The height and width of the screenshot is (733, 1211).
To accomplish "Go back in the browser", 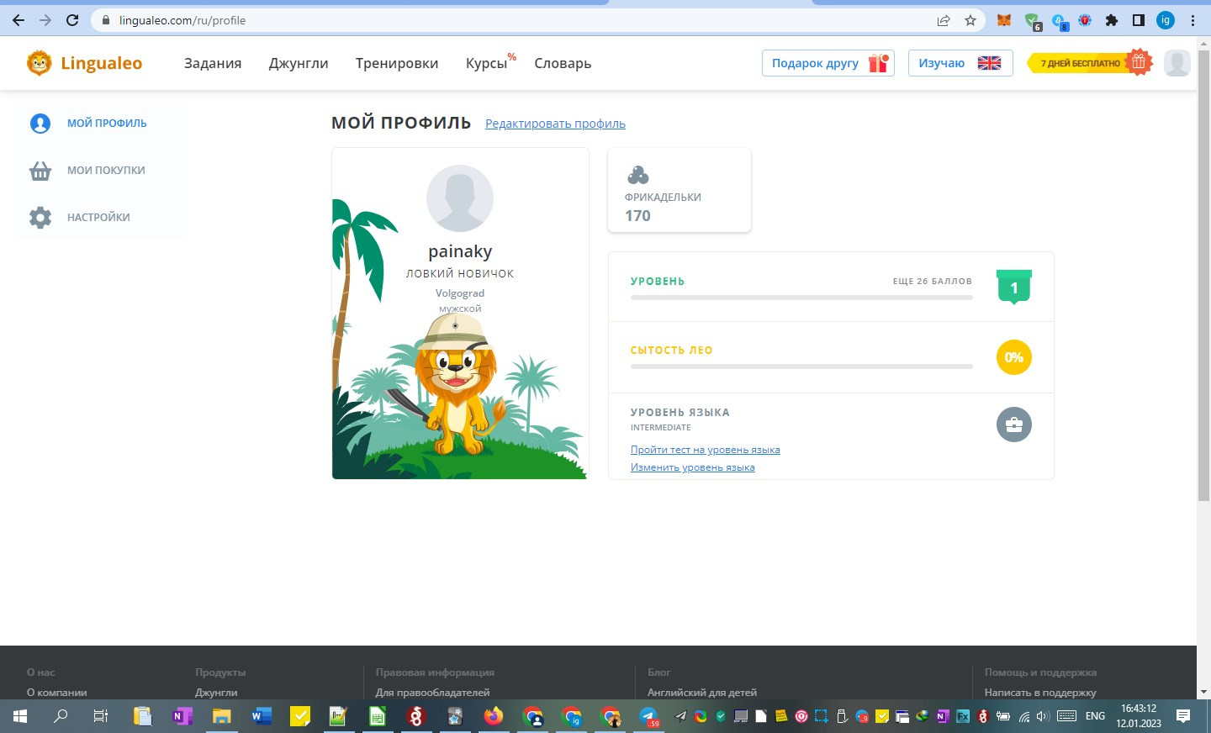I will (19, 20).
